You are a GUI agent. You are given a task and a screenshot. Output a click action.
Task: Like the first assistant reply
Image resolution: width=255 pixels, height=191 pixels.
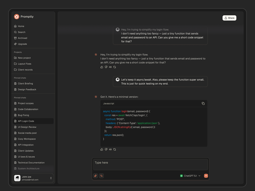click(102, 67)
